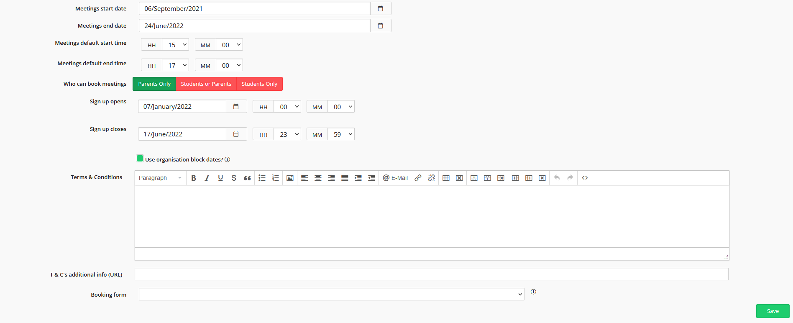Click the numbered list icon
Image resolution: width=793 pixels, height=323 pixels.
pyautogui.click(x=275, y=178)
